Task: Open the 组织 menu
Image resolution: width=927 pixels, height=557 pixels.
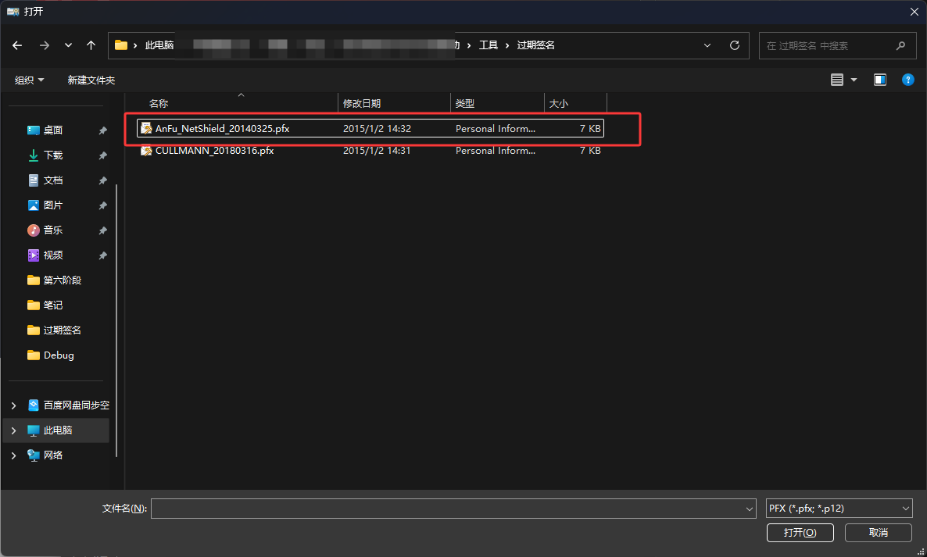Action: tap(29, 80)
